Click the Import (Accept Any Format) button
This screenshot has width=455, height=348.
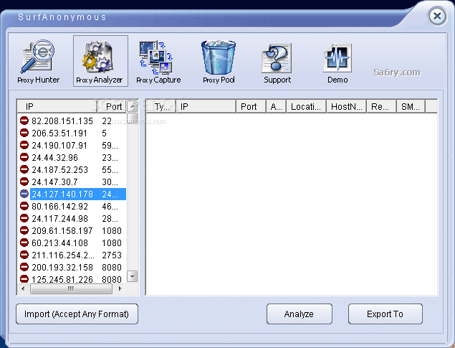(77, 314)
